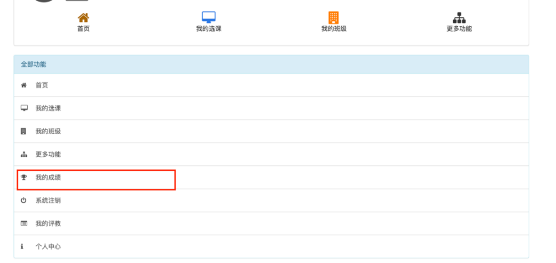
Task: Click the blue monitor icon in top navigation
Action: [208, 18]
